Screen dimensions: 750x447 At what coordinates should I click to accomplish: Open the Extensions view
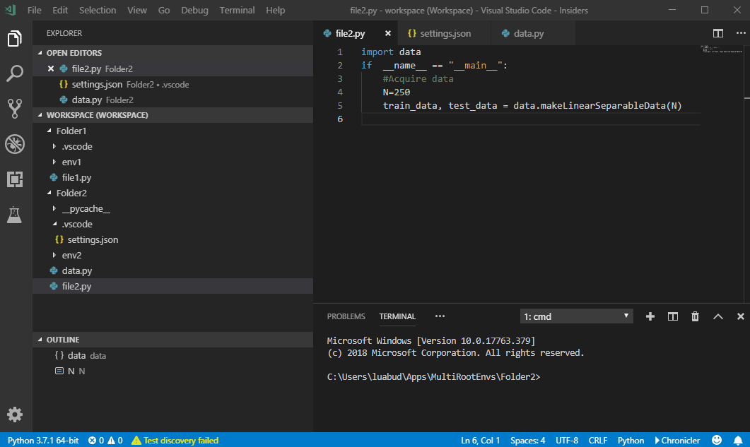point(15,179)
